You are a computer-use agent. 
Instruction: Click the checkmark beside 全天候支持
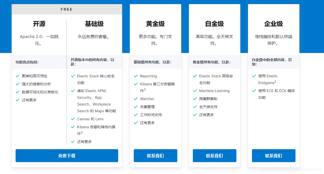[x=195, y=107]
